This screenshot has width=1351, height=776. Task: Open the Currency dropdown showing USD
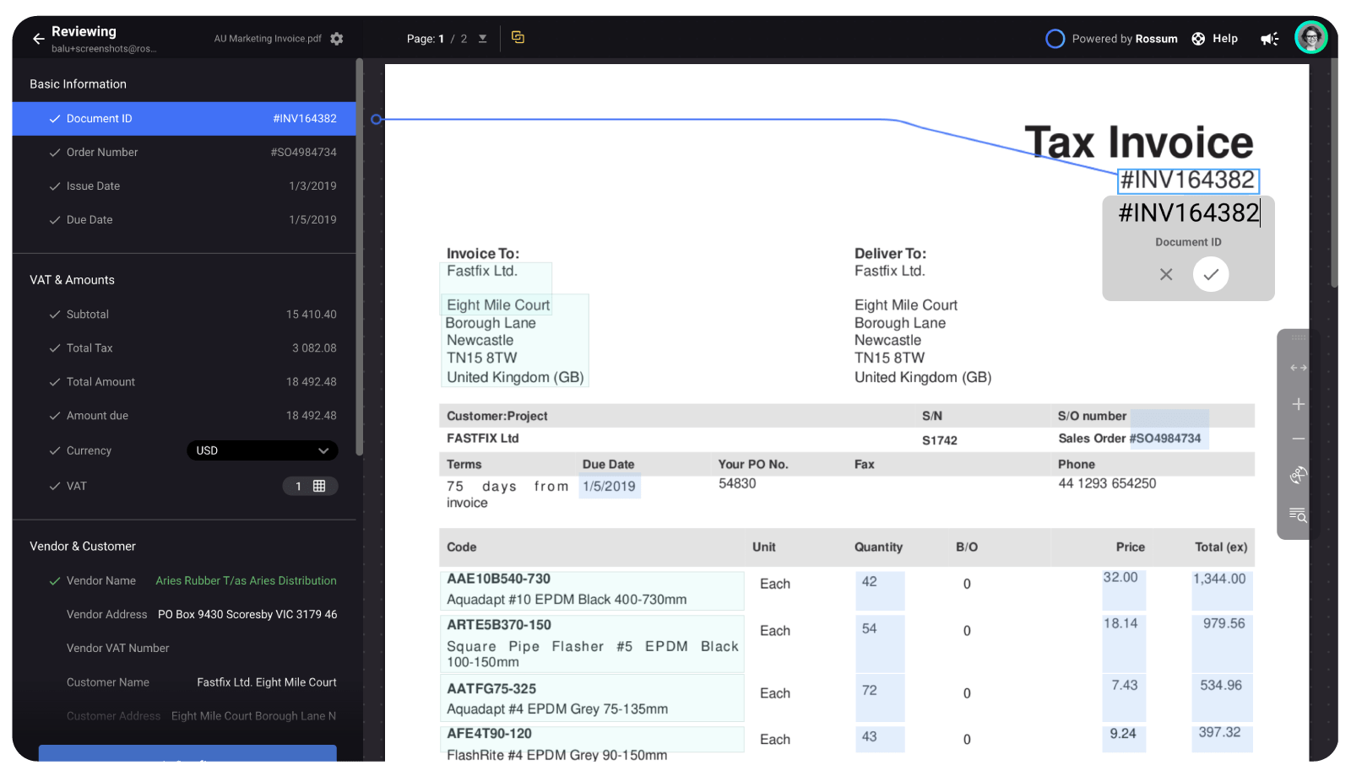262,450
